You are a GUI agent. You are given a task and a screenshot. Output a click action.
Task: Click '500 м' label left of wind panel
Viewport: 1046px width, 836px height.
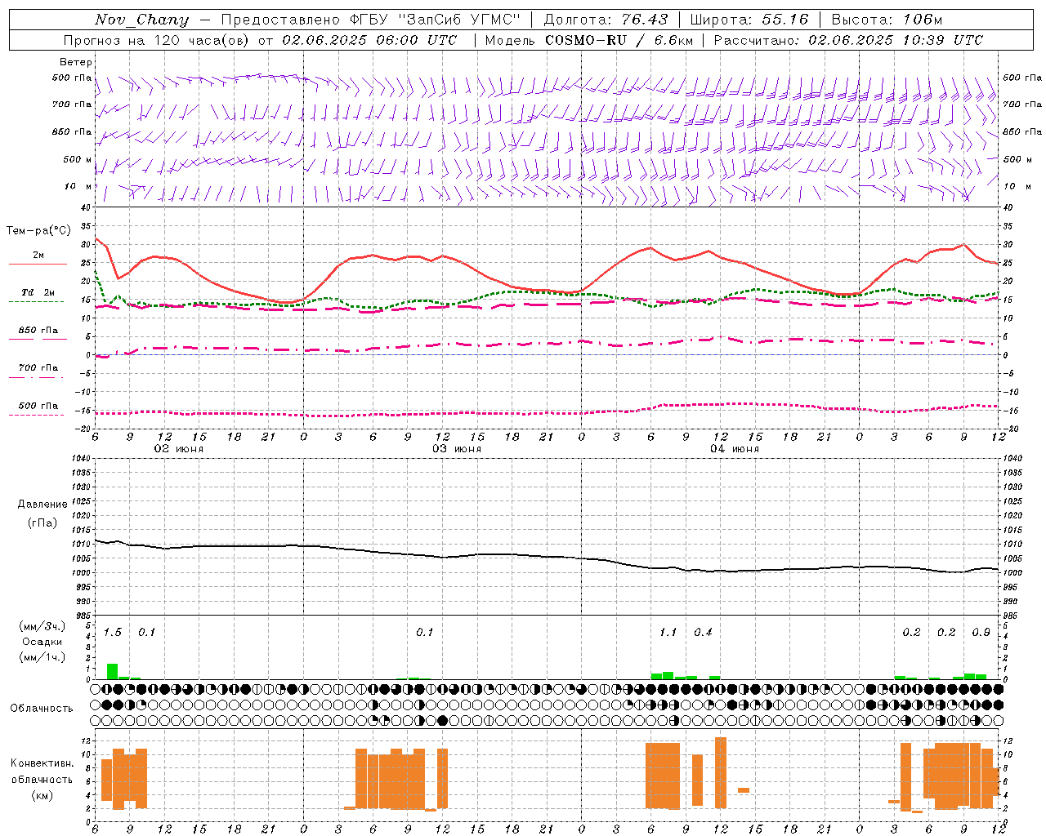(x=78, y=159)
